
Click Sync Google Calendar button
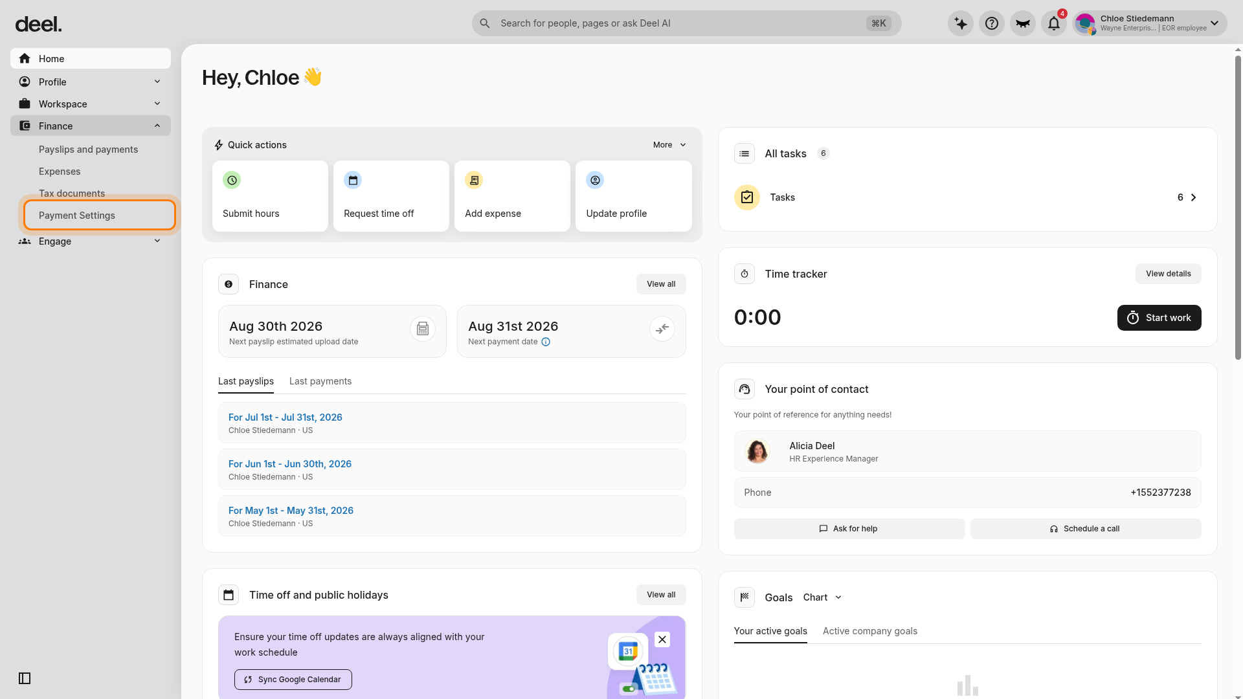tap(293, 680)
